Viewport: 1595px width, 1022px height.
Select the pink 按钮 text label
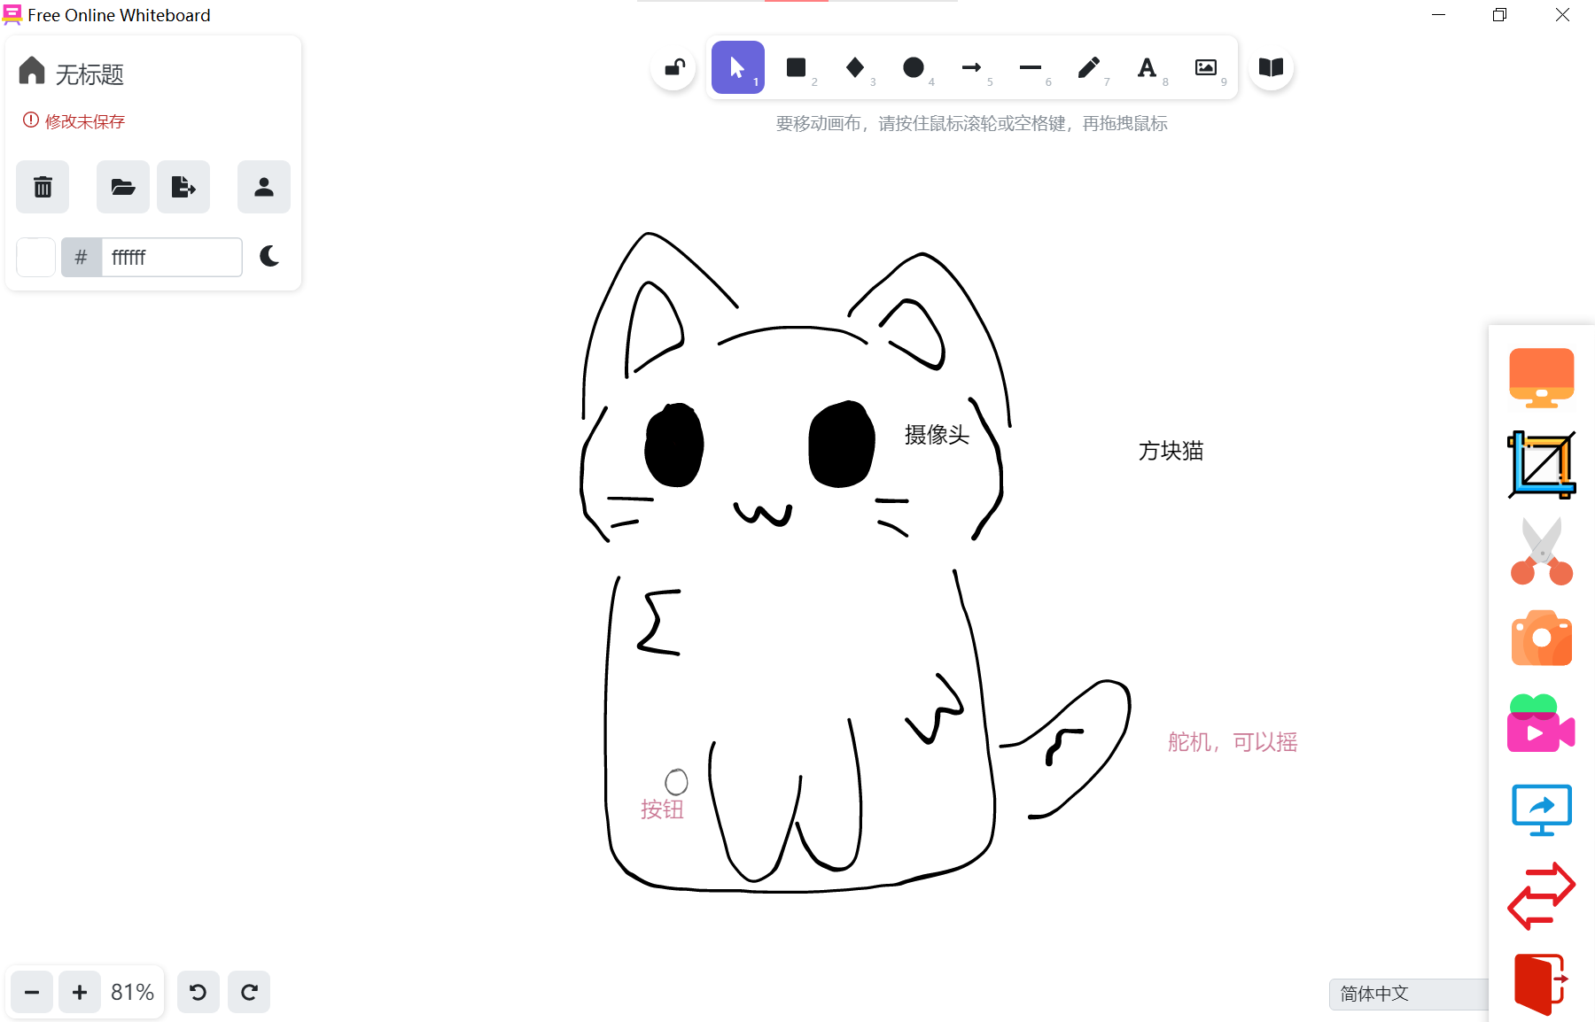pos(662,809)
